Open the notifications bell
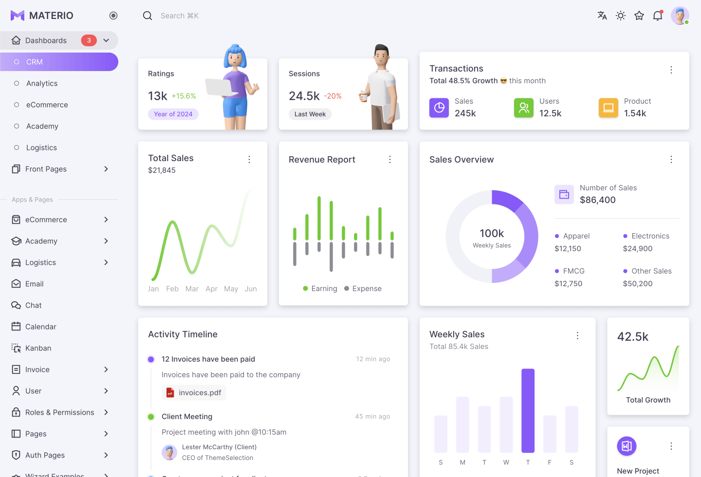Viewport: 701px width, 477px height. tap(658, 16)
